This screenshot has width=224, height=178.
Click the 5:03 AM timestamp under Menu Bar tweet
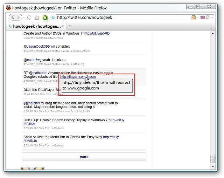click(x=34, y=145)
